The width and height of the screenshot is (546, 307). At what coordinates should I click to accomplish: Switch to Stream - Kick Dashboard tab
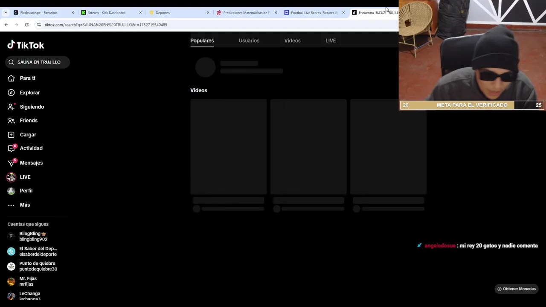(111, 13)
